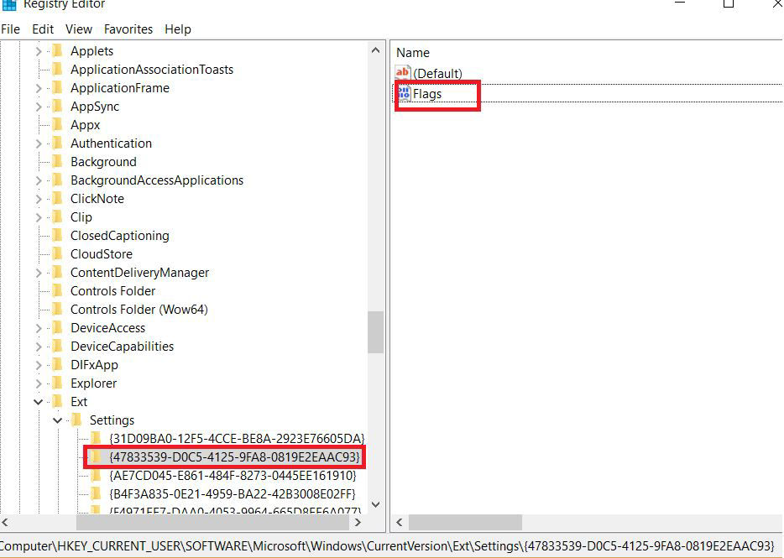This screenshot has width=784, height=558.
Task: Click values pane scroll left arrow
Action: (399, 523)
